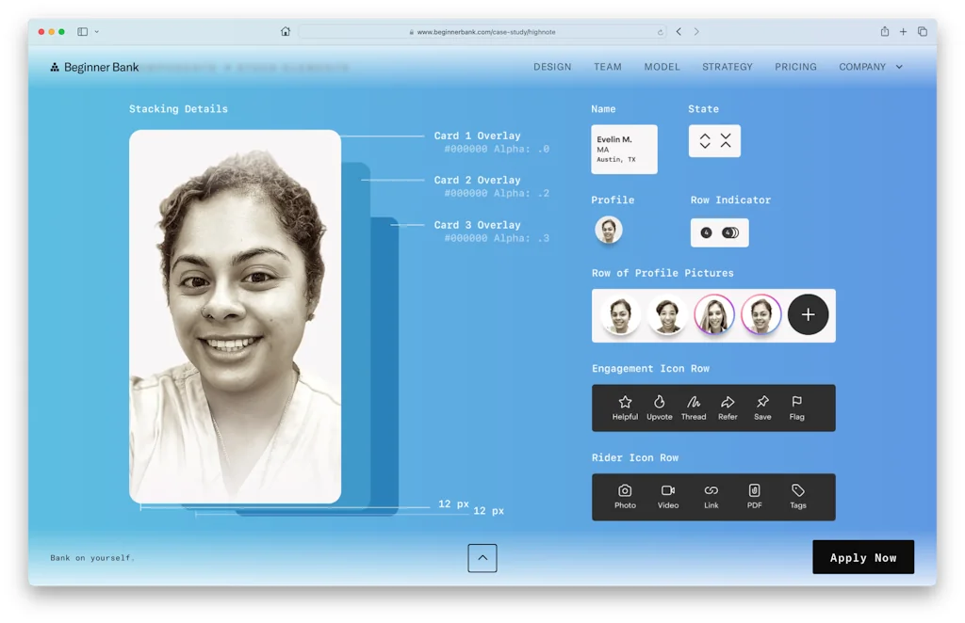Expand the COMPANY dropdown menu
Screen dimensions: 965x623
898,67
